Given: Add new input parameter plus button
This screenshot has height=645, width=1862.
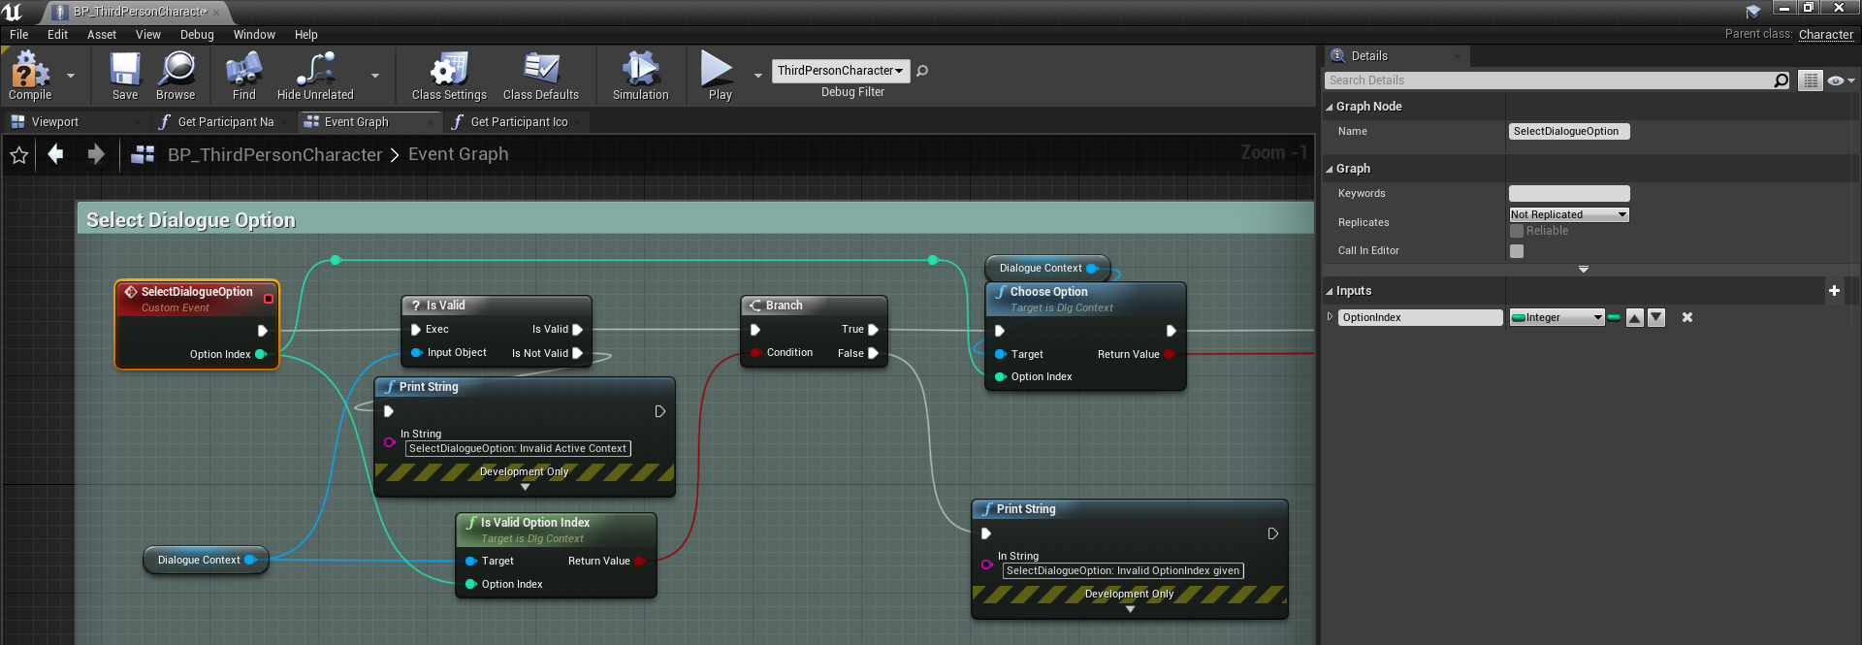Looking at the screenshot, I should pos(1834,290).
